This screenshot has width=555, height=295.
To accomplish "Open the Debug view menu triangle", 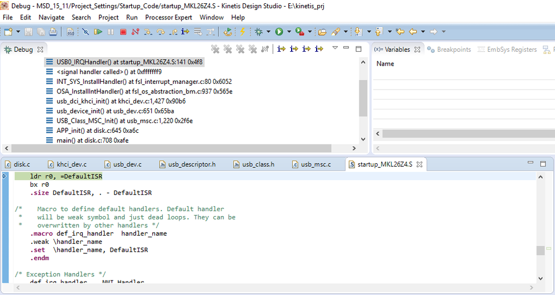I will [x=335, y=48].
